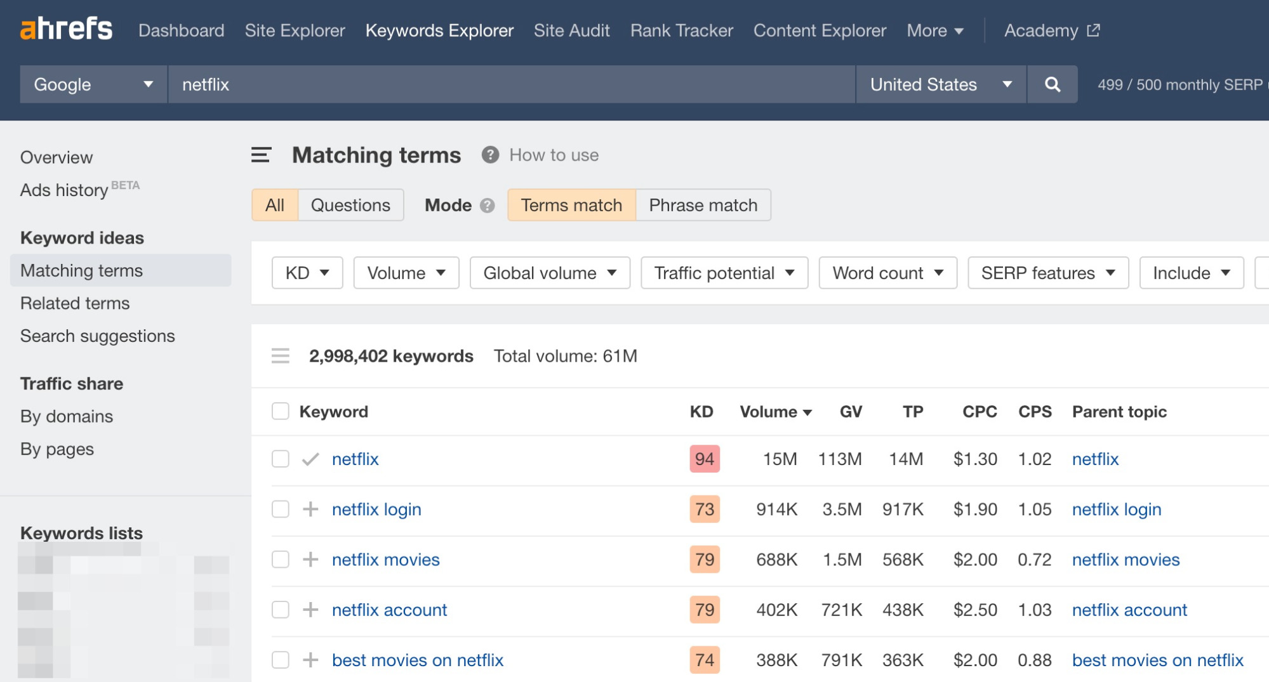Open Site Audit in top navigation
The image size is (1269, 682).
571,30
